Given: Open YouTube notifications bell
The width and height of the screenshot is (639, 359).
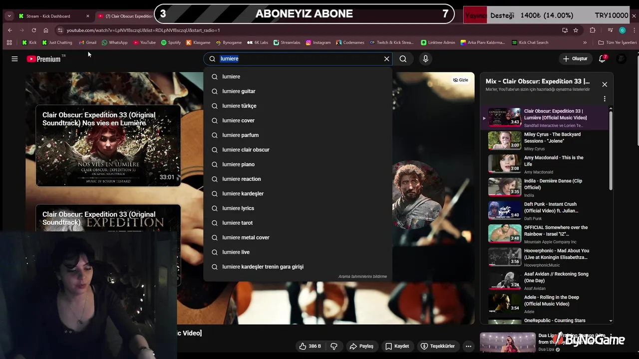Looking at the screenshot, I should click(x=603, y=59).
